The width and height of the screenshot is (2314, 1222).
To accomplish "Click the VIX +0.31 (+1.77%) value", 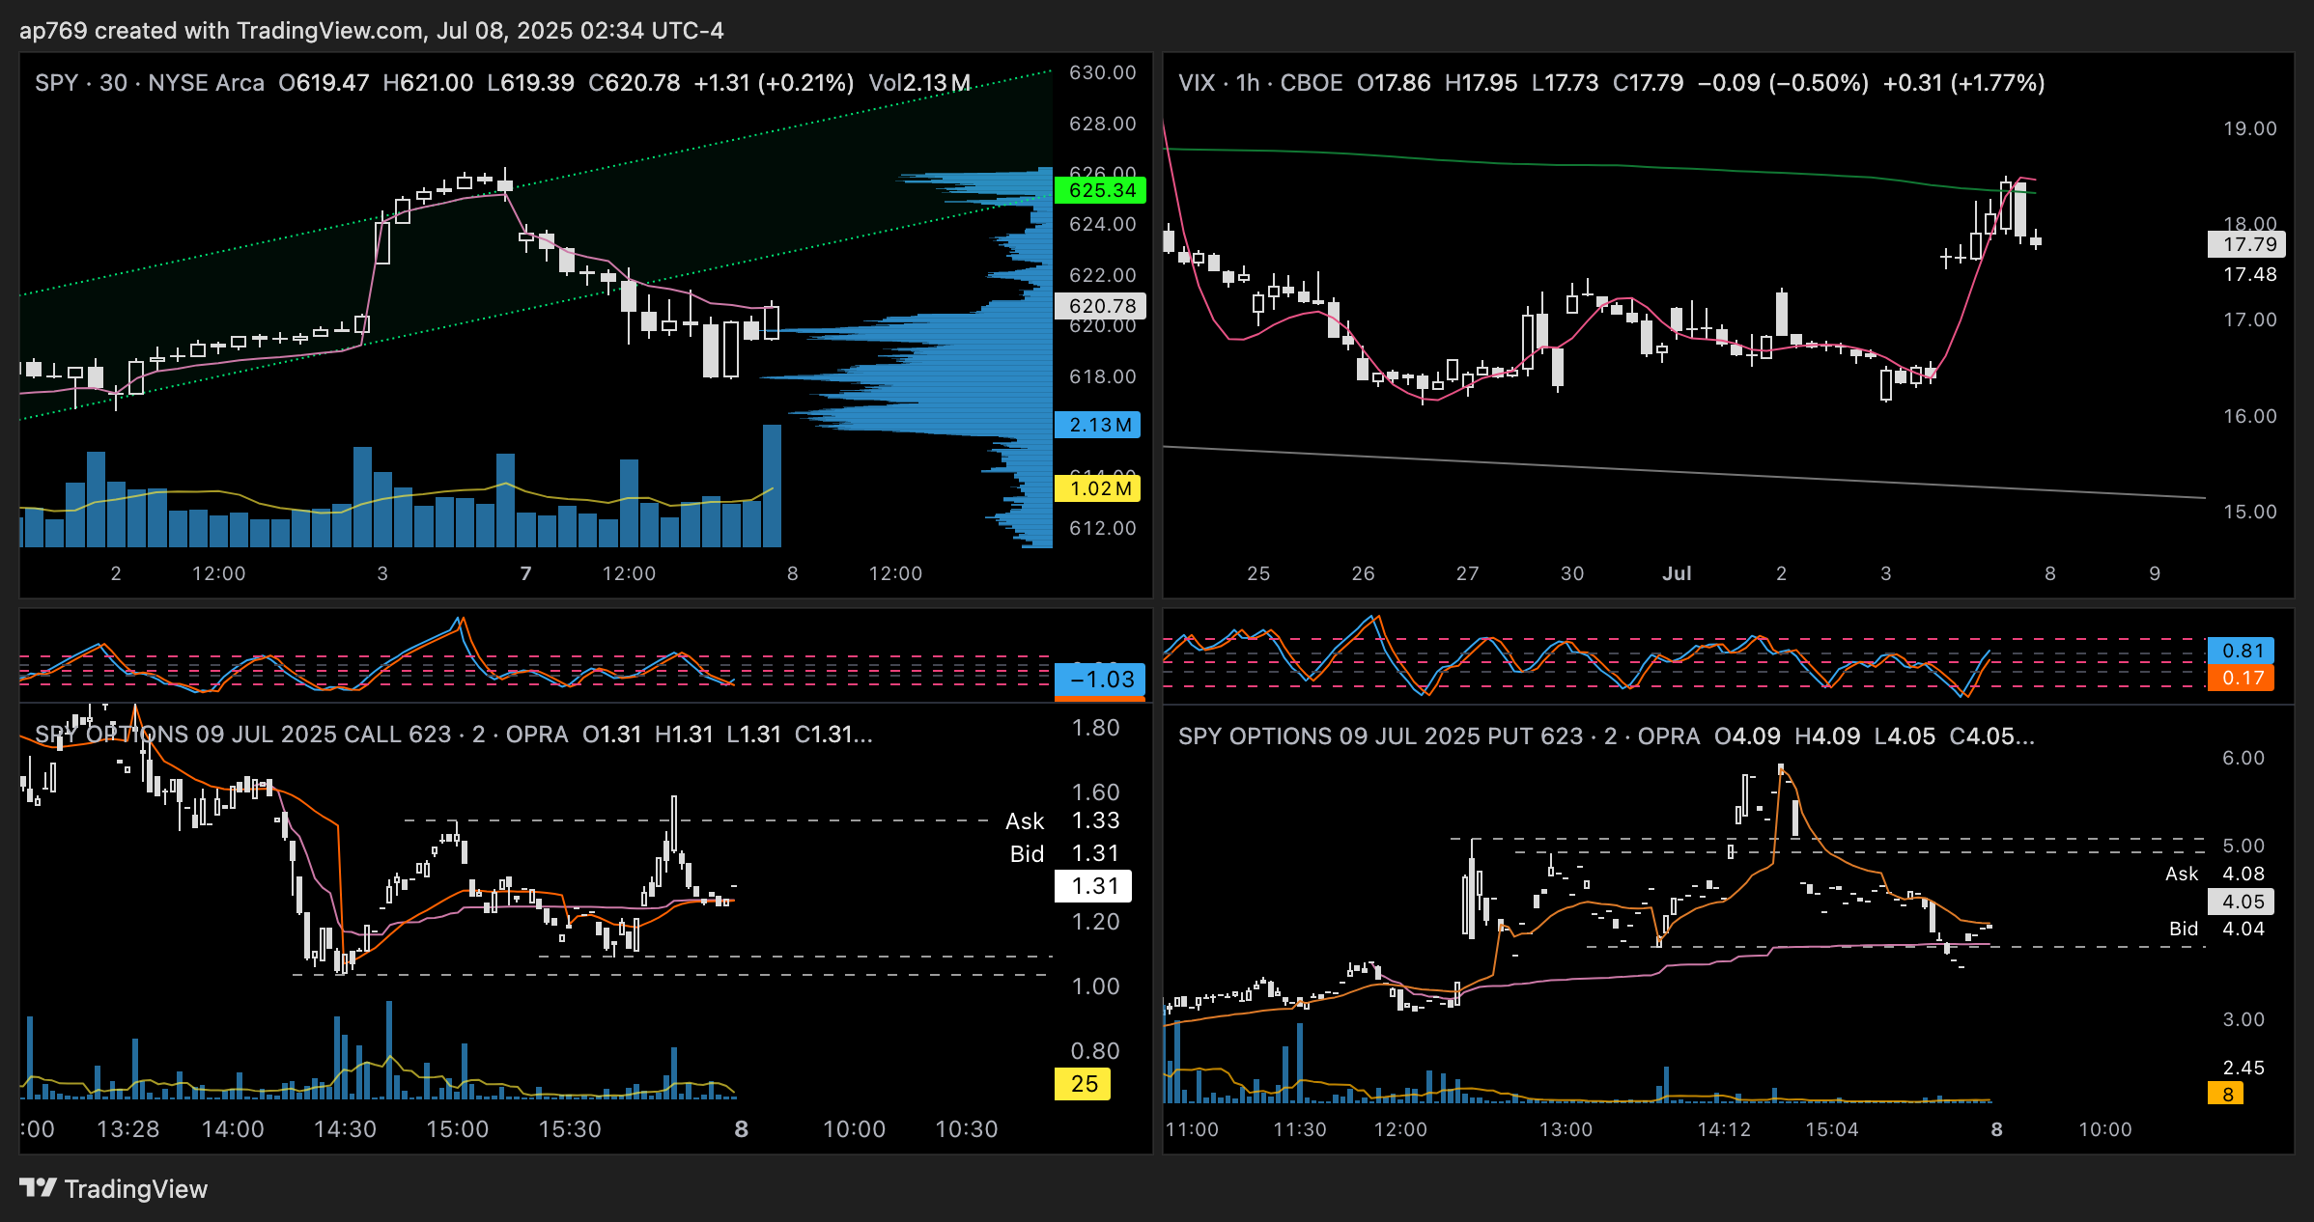I will coord(1963,83).
